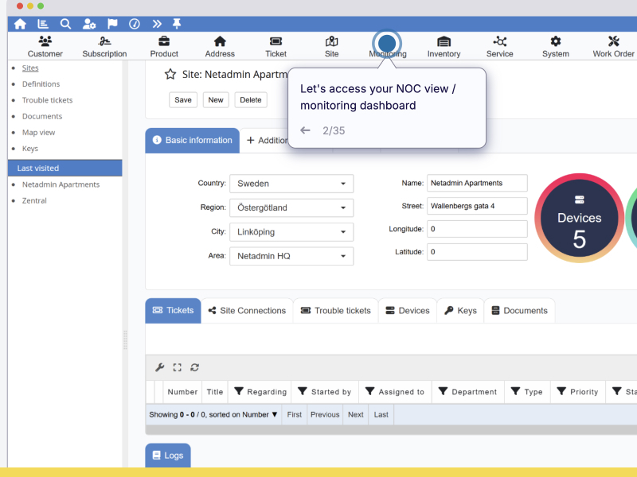Open sort order dropdown on Number
Image resolution: width=637 pixels, height=477 pixels.
point(275,414)
